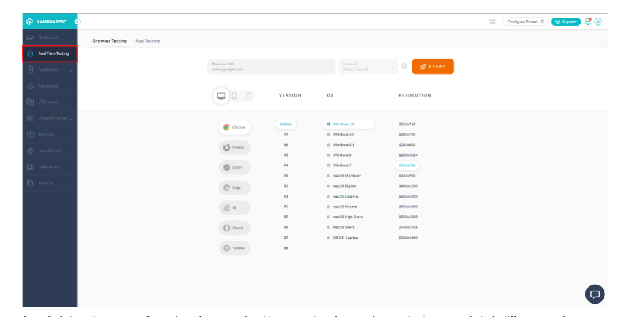The width and height of the screenshot is (624, 317).
Task: Select browser version 94
Action: 286,165
